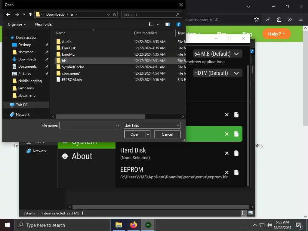This screenshot has height=231, width=308.
Task: Open Firefox application menu
Action: click(300, 19)
